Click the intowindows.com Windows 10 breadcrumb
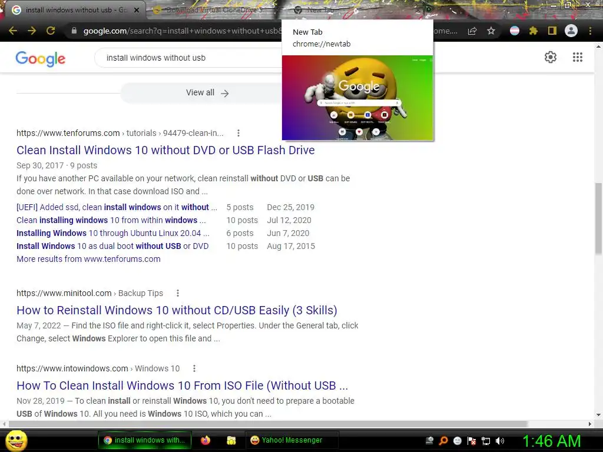Viewport: 603px width, 452px height. click(98, 368)
